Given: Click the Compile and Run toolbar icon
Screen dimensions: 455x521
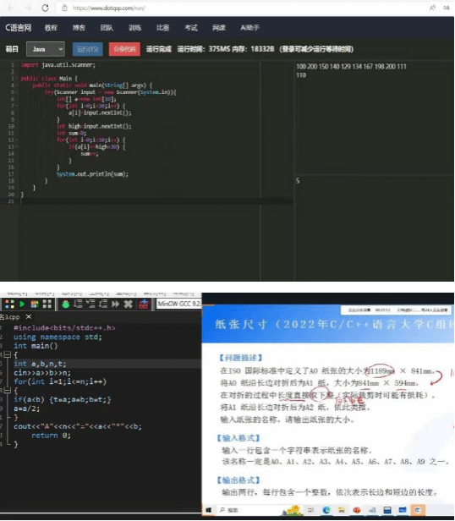Looking at the screenshot, I should click(35, 304).
